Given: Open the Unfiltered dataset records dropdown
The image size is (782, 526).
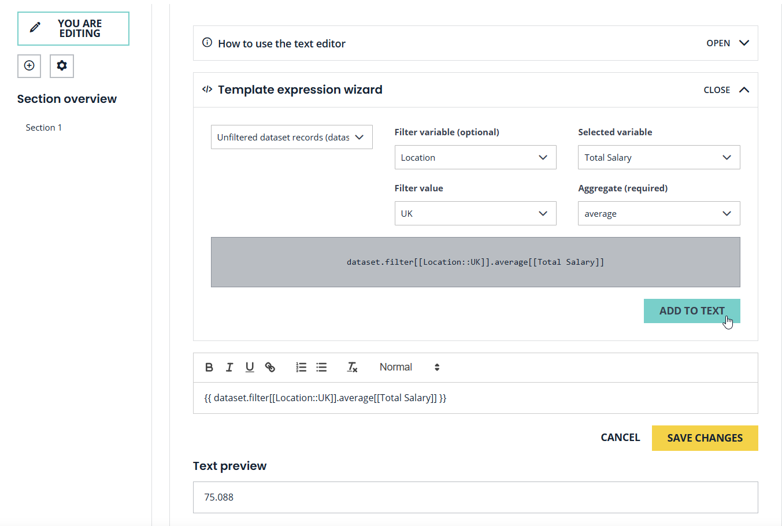Looking at the screenshot, I should (291, 138).
